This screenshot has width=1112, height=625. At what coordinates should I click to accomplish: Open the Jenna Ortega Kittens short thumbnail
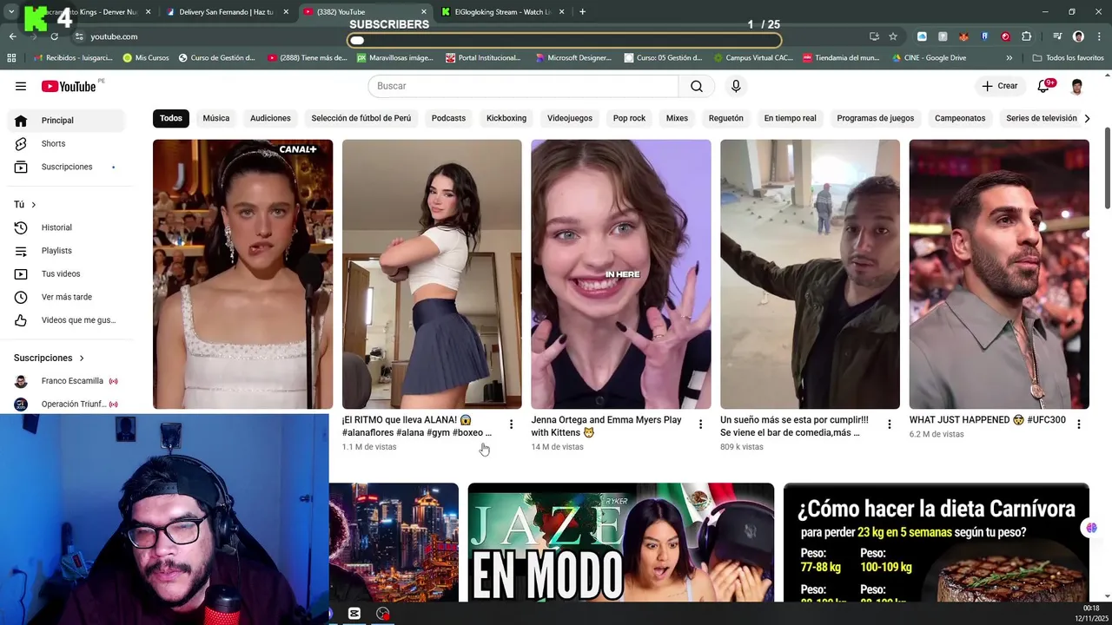click(621, 274)
